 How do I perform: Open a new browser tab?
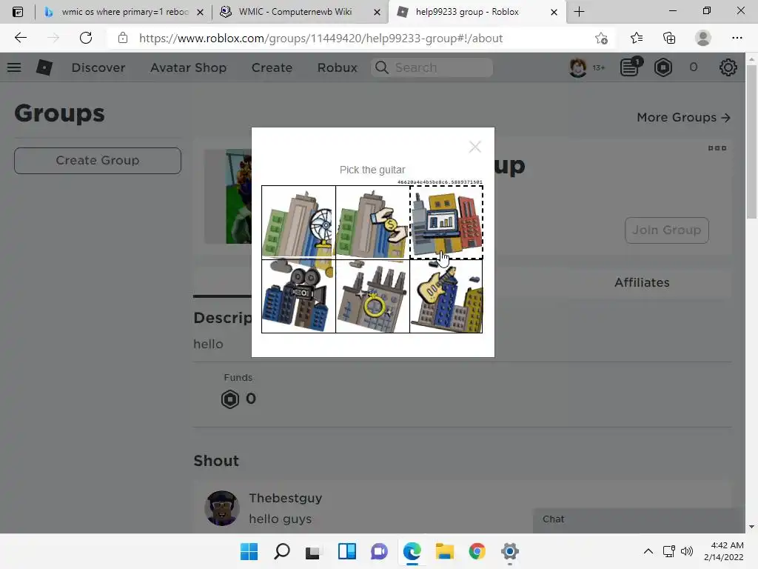579,12
